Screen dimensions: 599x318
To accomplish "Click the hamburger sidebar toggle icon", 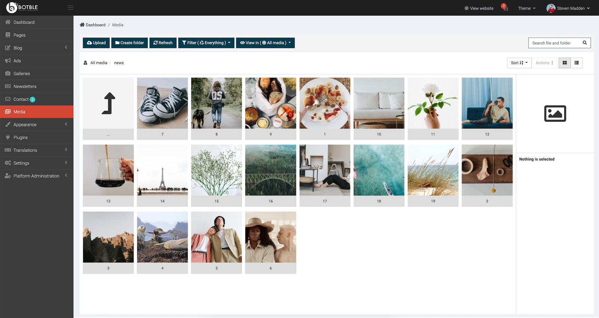I will click(70, 8).
